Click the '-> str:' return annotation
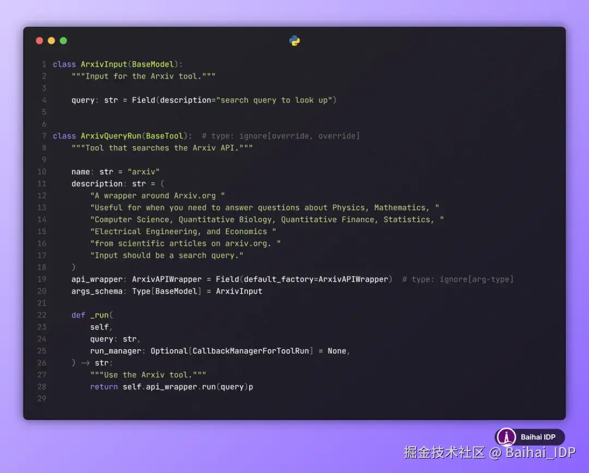The image size is (589, 473). (97, 363)
